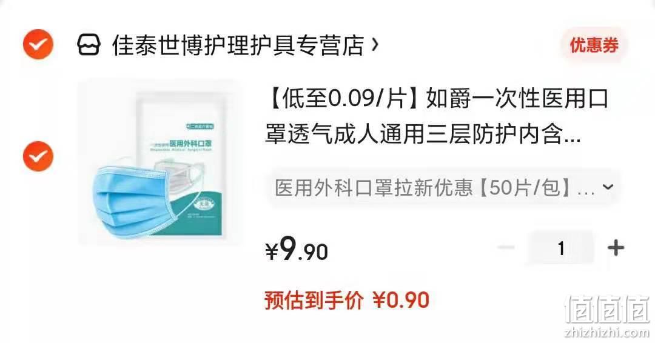Open the 医用外科口罩拉新优惠 specification selector

click(x=443, y=187)
